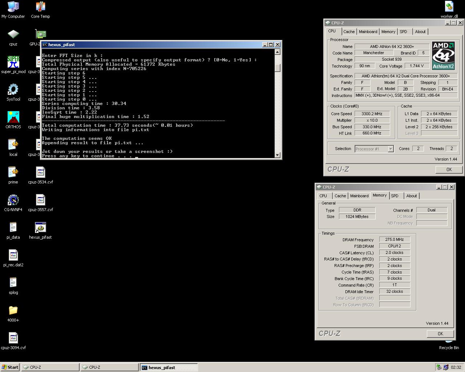
Task: Launch hexus_pifast desktop shortcut
Action: [40, 230]
